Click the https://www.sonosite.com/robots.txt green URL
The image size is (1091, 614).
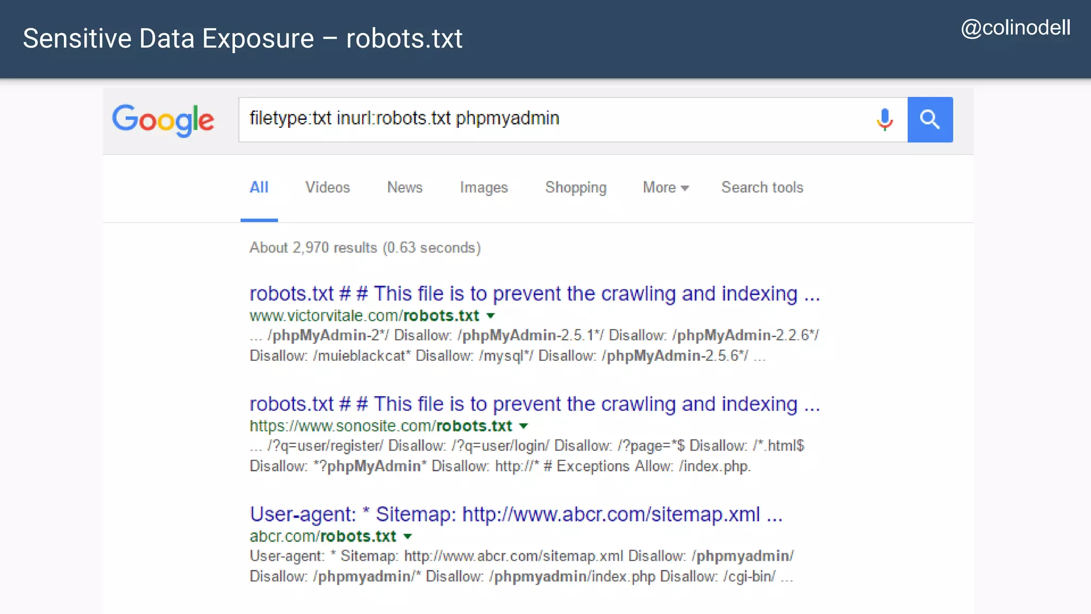[381, 426]
